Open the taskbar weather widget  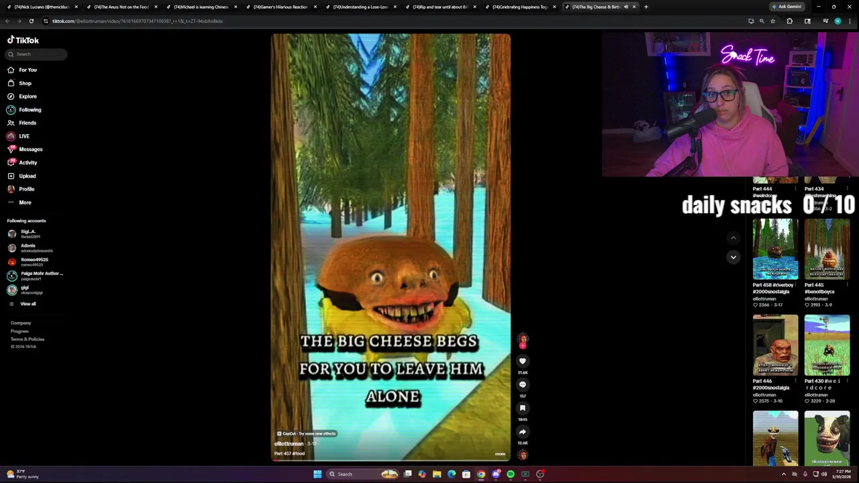(23, 474)
